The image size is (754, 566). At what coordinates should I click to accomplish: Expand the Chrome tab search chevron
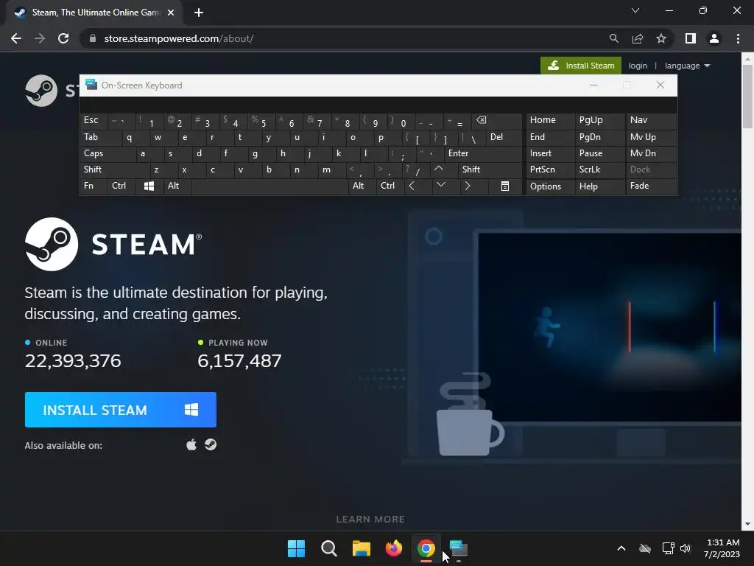point(635,10)
